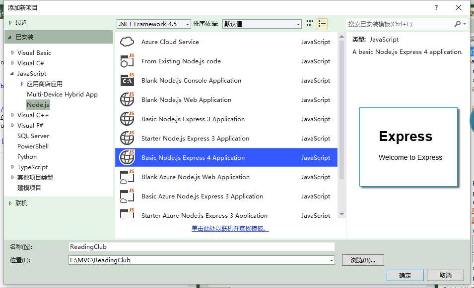
Task: Select the SQL Server category
Action: [33, 136]
